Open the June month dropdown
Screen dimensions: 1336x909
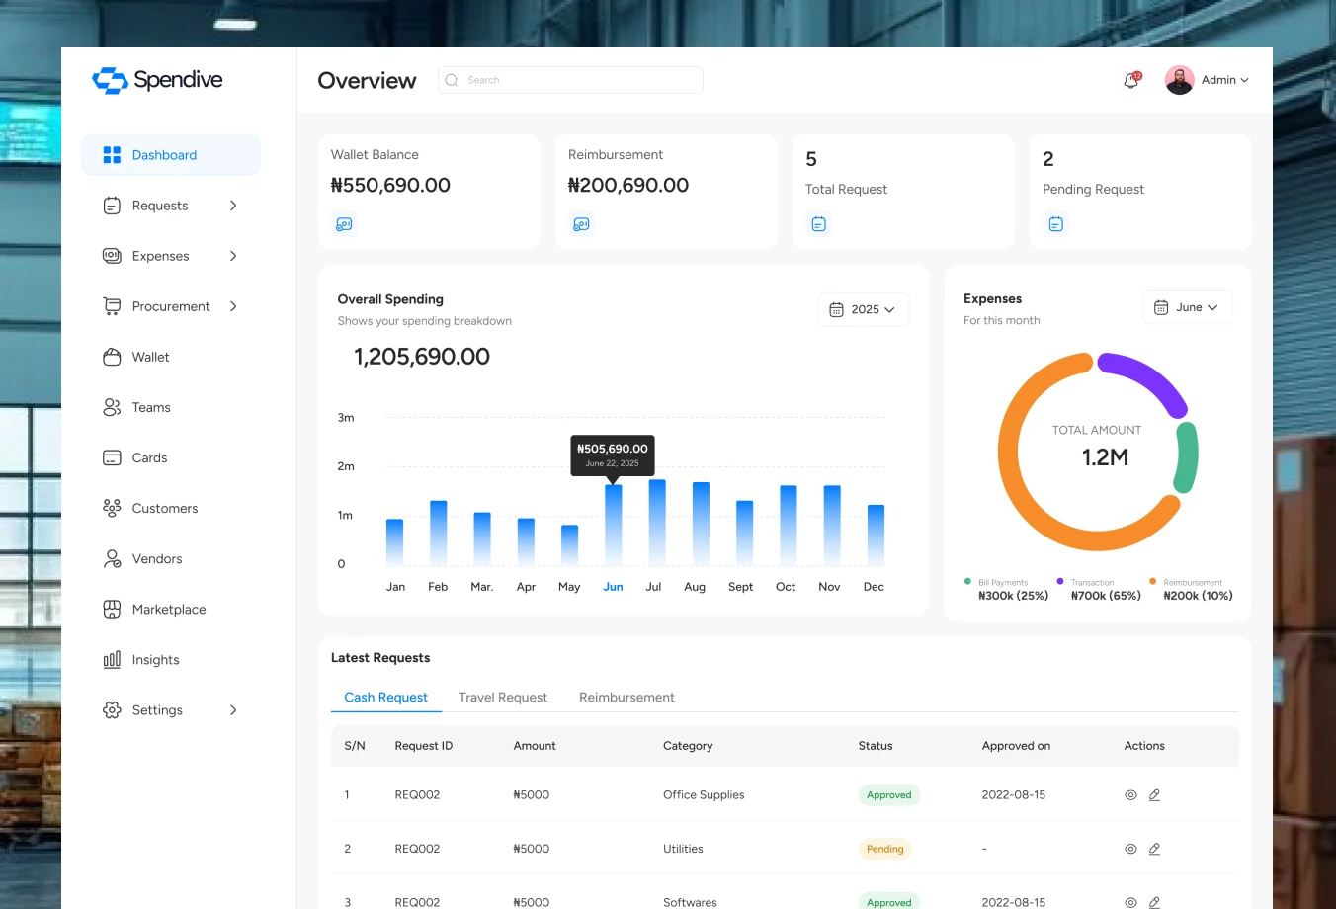(x=1187, y=307)
